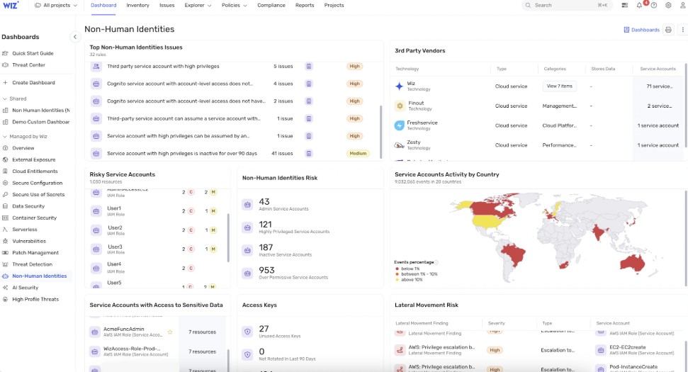Click '187' Inactive Service Accounts value
Viewport: 688px width, 372px height.
click(266, 247)
